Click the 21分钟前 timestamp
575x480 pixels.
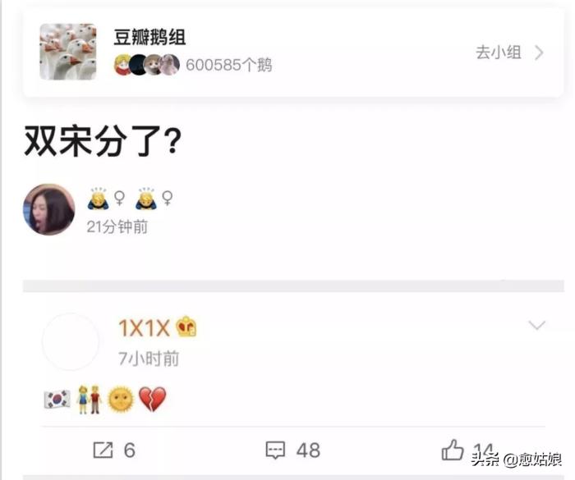[x=117, y=226]
